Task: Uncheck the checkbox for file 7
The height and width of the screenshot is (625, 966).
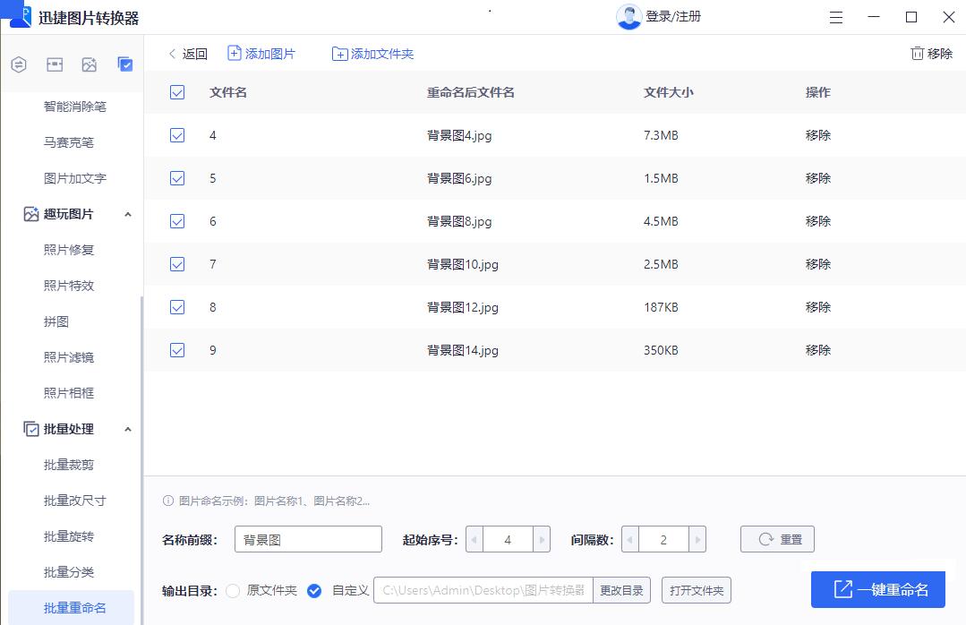Action: 177,264
